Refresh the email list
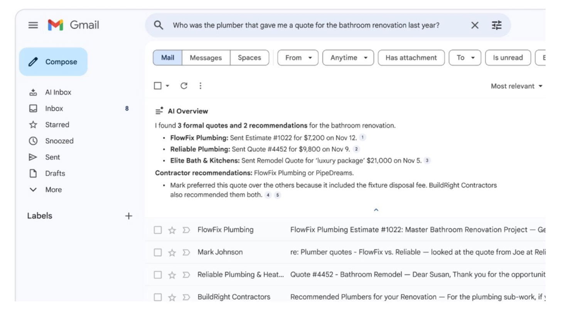Image resolution: width=575 pixels, height=312 pixels. click(x=184, y=86)
